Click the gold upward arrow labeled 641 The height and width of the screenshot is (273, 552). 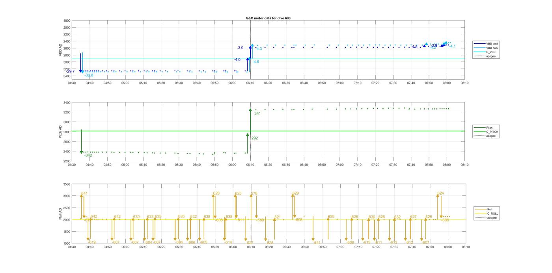[81, 207]
